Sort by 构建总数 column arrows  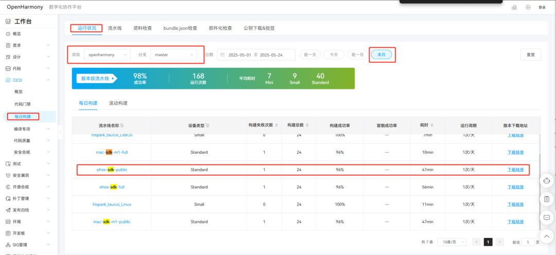[307, 125]
